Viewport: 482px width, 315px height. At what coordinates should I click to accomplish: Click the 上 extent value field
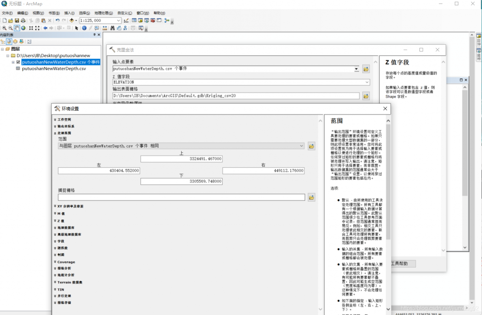182,159
